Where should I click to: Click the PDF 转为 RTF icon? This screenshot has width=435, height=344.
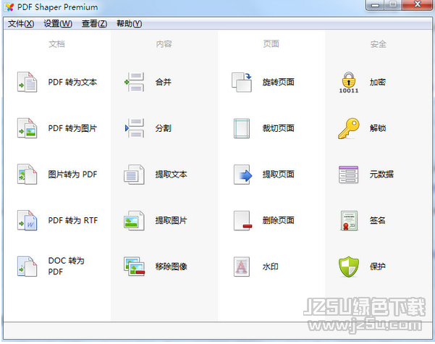tap(28, 220)
